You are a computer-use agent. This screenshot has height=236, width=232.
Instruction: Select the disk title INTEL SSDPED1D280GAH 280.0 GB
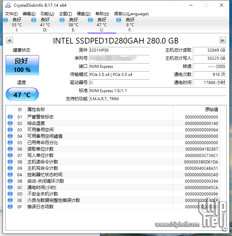[116, 41]
